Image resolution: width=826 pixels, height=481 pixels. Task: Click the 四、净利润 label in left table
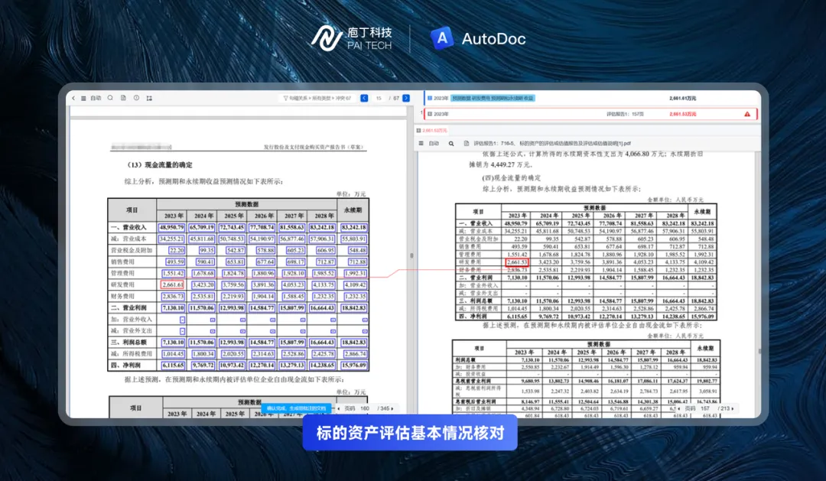125,365
